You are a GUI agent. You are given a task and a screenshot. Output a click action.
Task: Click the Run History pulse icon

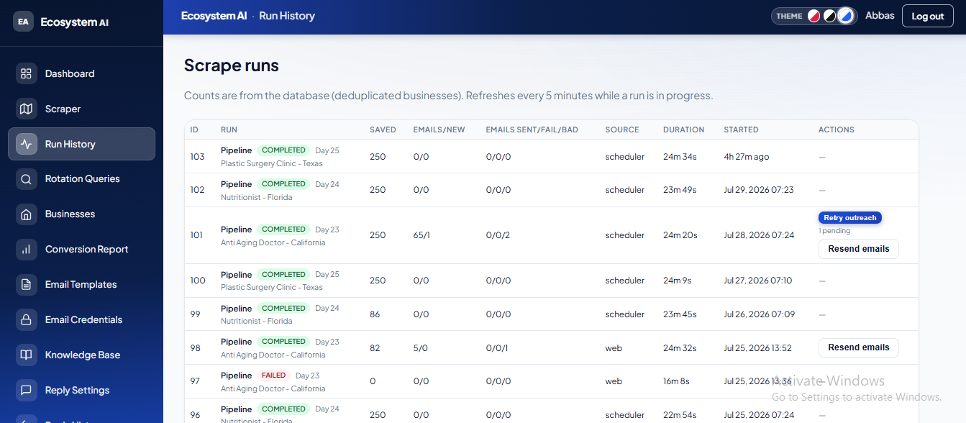coord(27,144)
